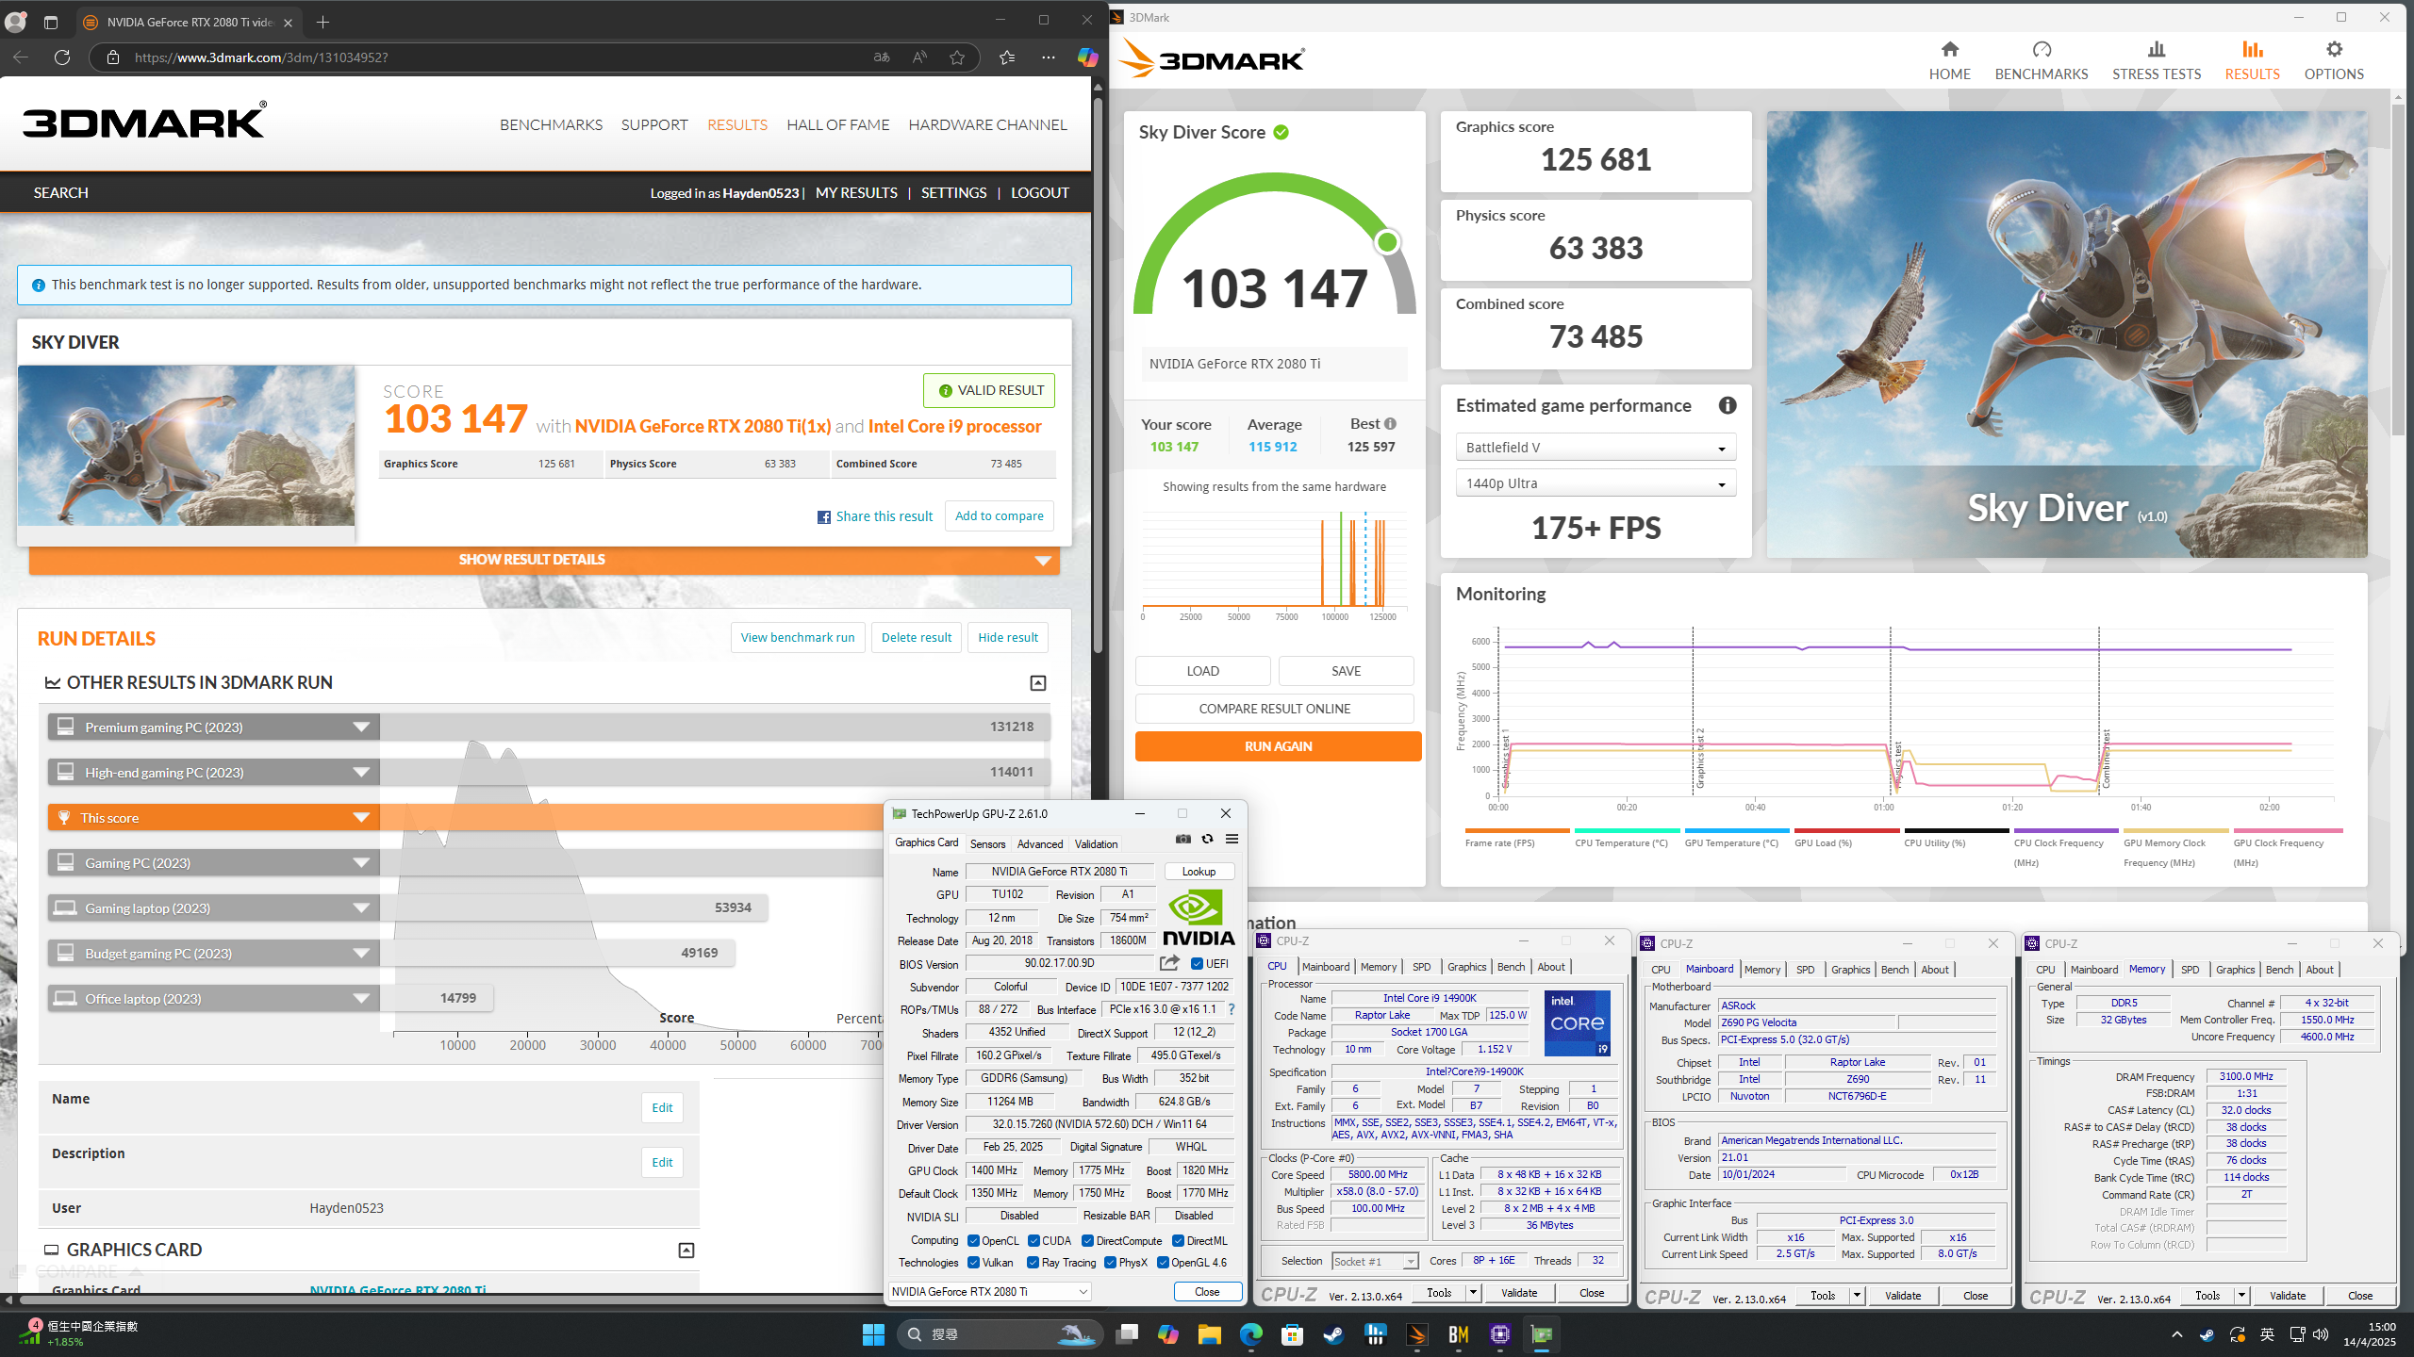Open GPU selection dropdown in GPU-Z
The image size is (2414, 1357).
990,1291
